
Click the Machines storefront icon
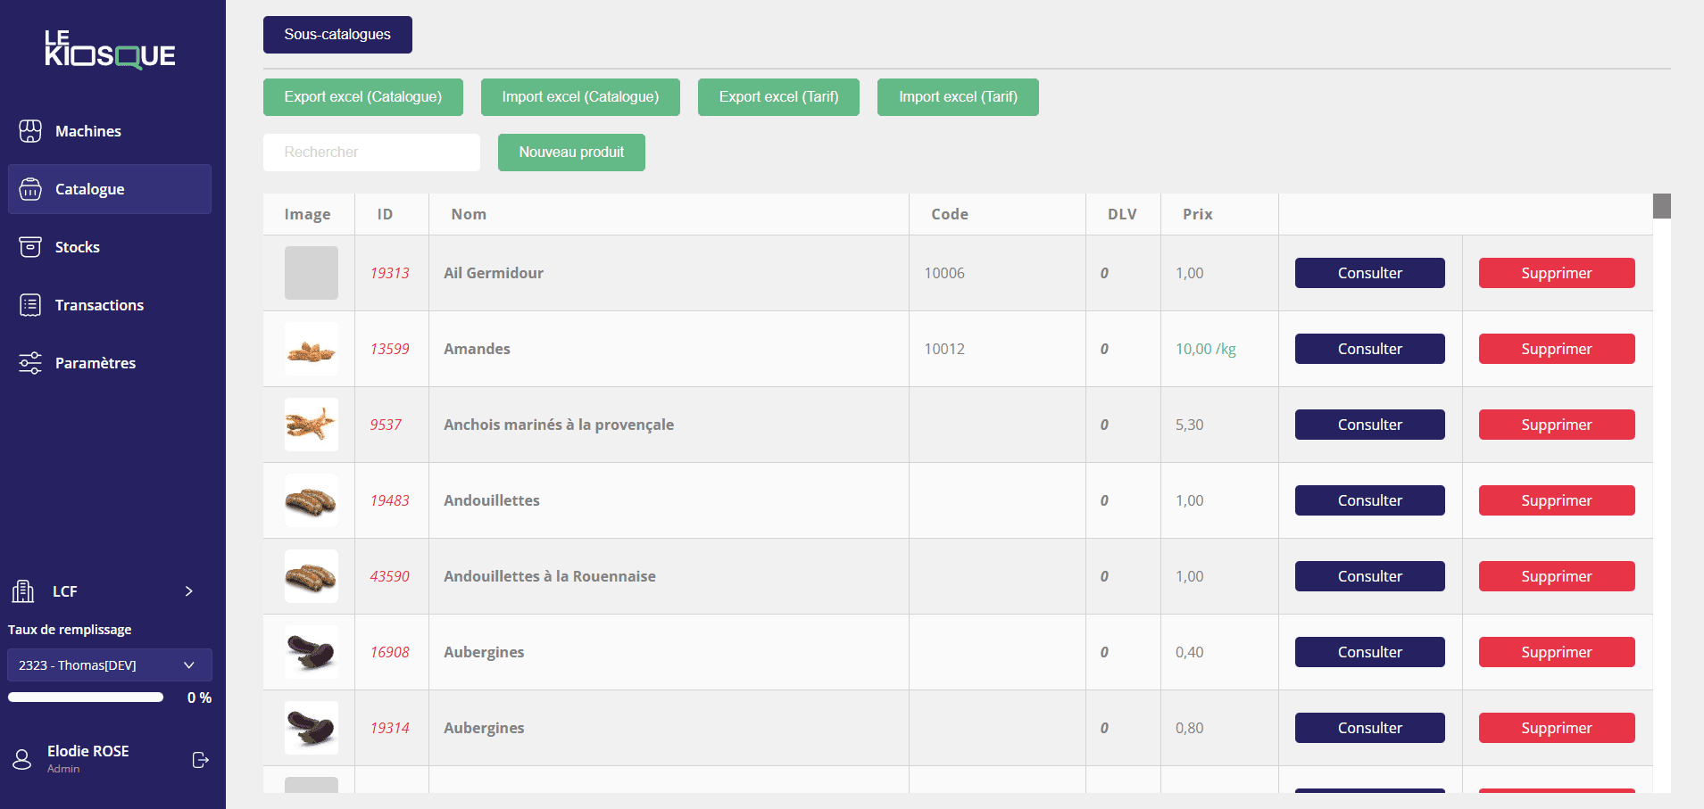[x=30, y=131]
